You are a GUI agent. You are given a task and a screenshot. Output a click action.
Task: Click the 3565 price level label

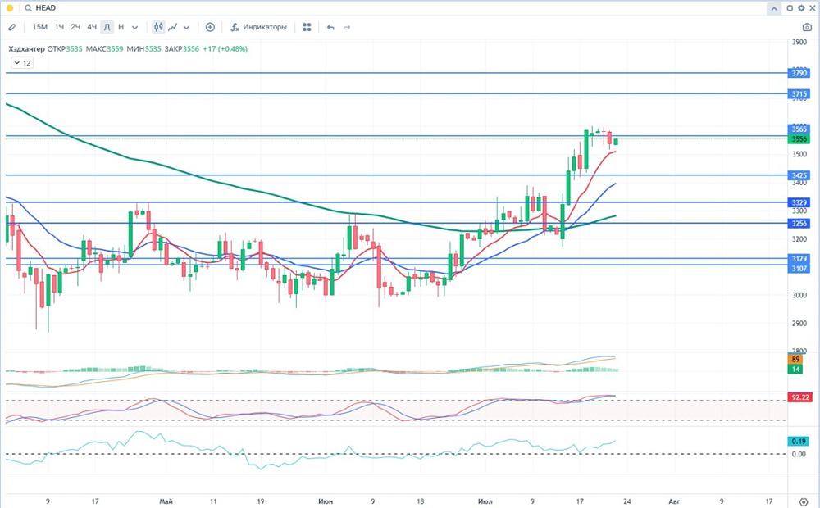pyautogui.click(x=799, y=129)
